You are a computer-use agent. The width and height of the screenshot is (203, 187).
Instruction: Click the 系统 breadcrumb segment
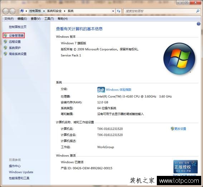point(71,11)
